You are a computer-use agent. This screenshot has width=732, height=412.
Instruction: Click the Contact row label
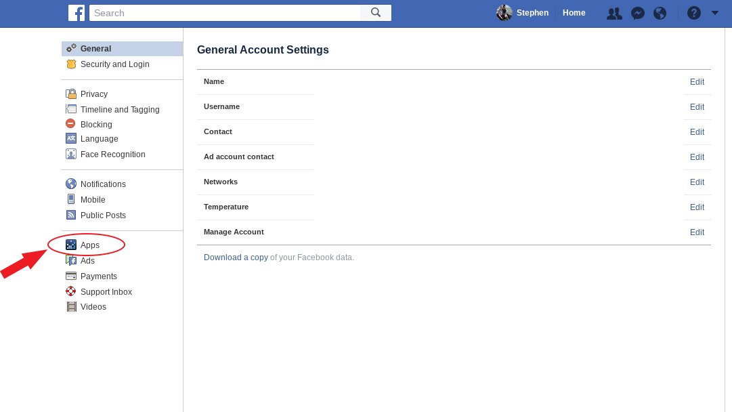tap(218, 131)
